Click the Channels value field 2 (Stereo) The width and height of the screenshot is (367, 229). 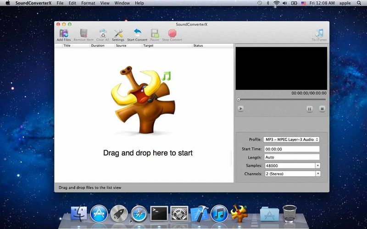[290, 174]
